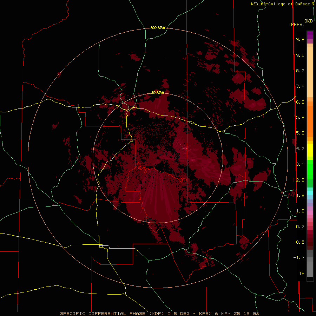Click the [PHAS] legend title
Viewport: 316px width, 316px height.
click(297, 25)
